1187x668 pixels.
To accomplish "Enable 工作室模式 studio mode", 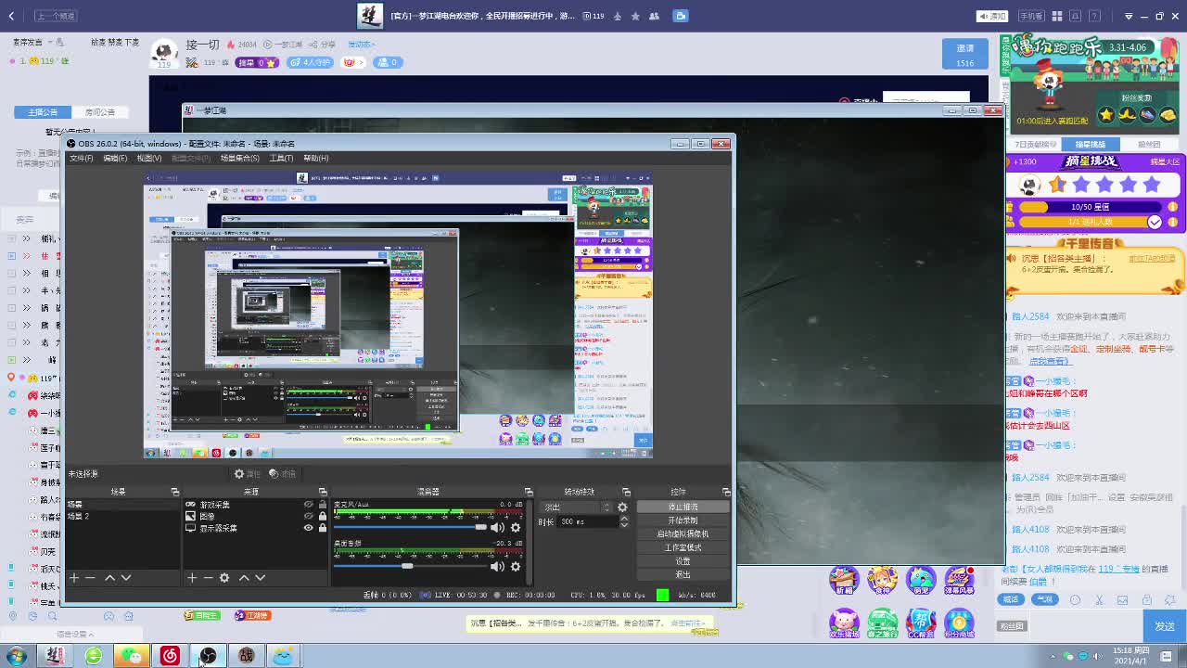I will pyautogui.click(x=683, y=547).
